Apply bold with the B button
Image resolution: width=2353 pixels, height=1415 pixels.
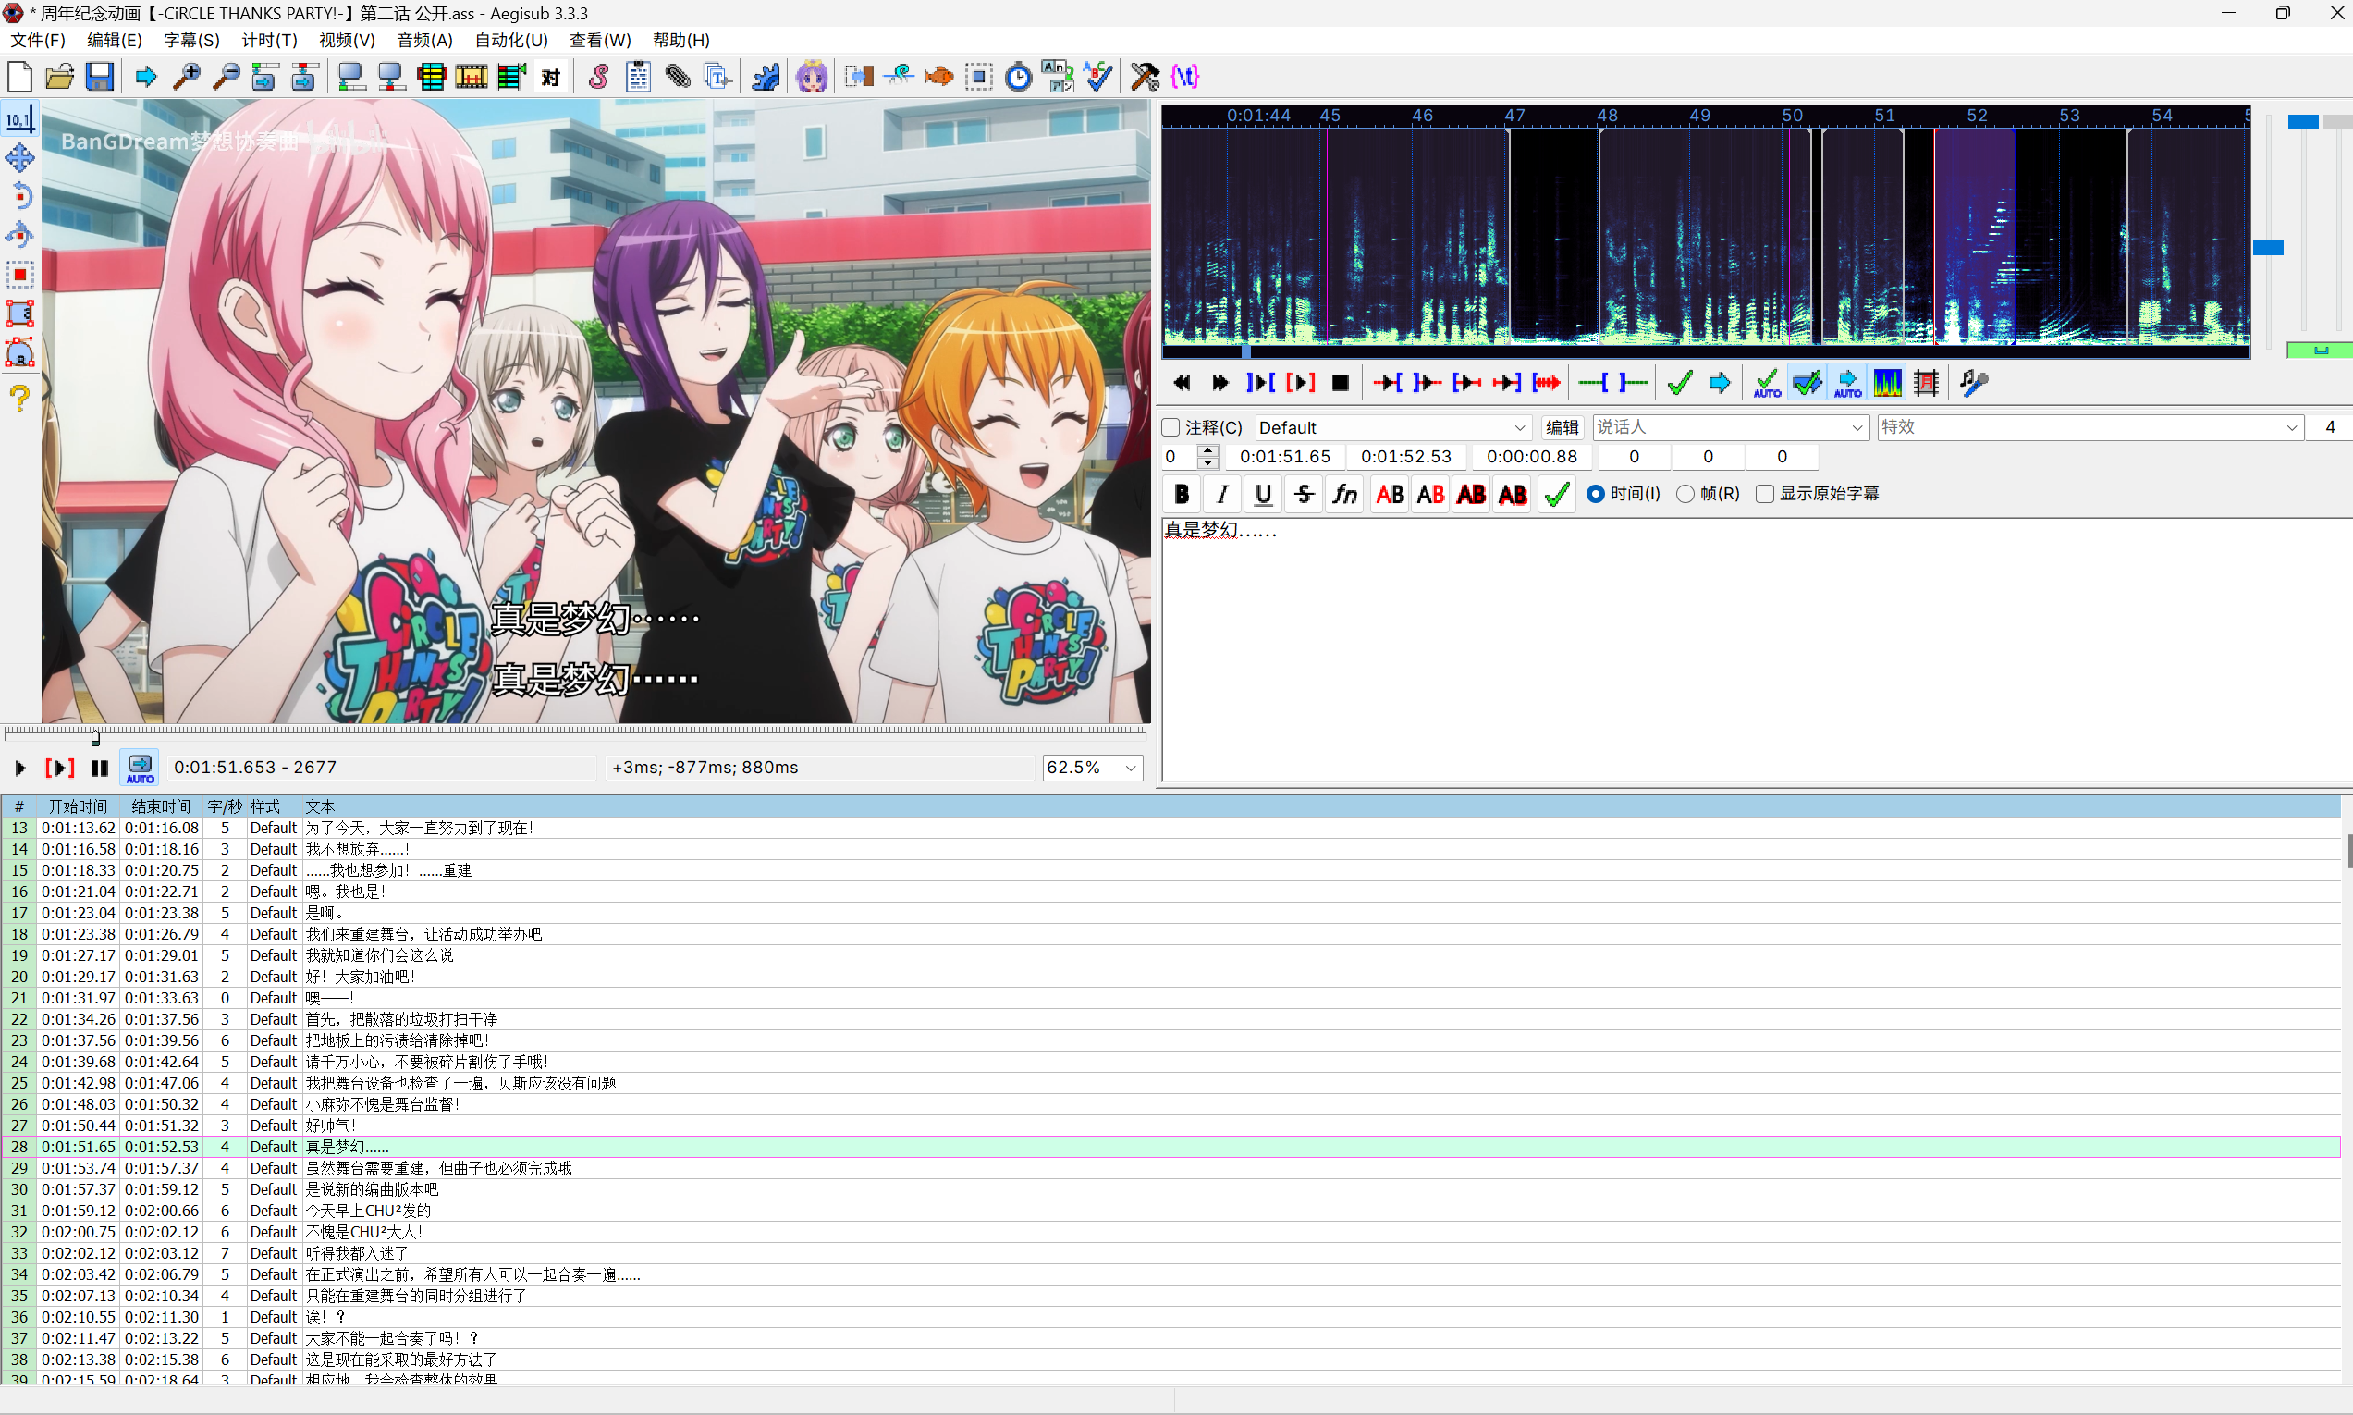[x=1182, y=494]
